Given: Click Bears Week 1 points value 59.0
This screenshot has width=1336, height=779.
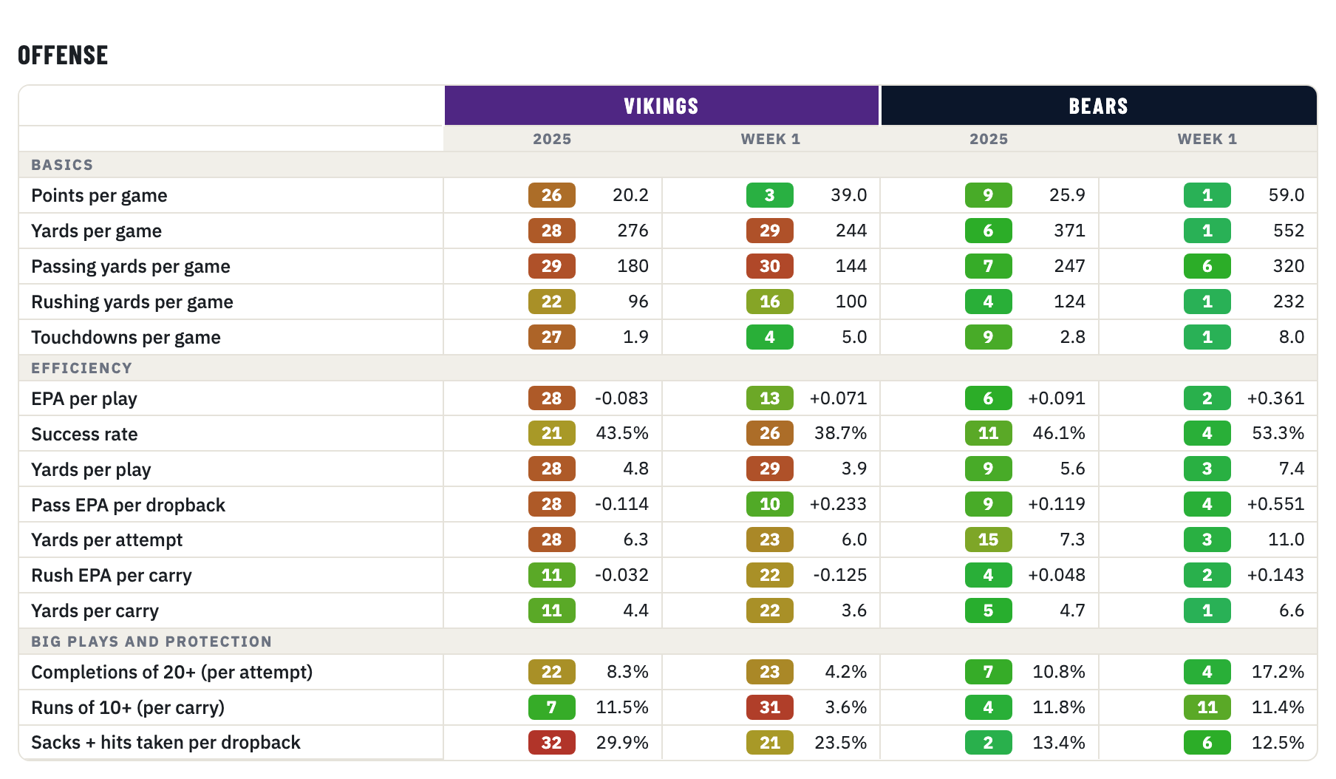Looking at the screenshot, I should (x=1286, y=195).
